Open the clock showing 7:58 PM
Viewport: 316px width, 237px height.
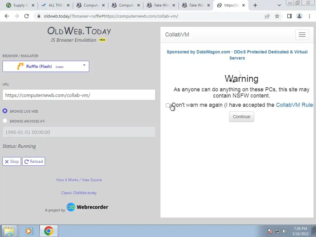pos(300,231)
